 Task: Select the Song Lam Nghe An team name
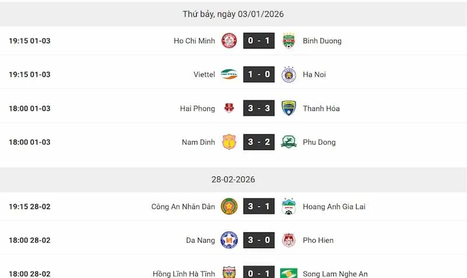point(335,274)
